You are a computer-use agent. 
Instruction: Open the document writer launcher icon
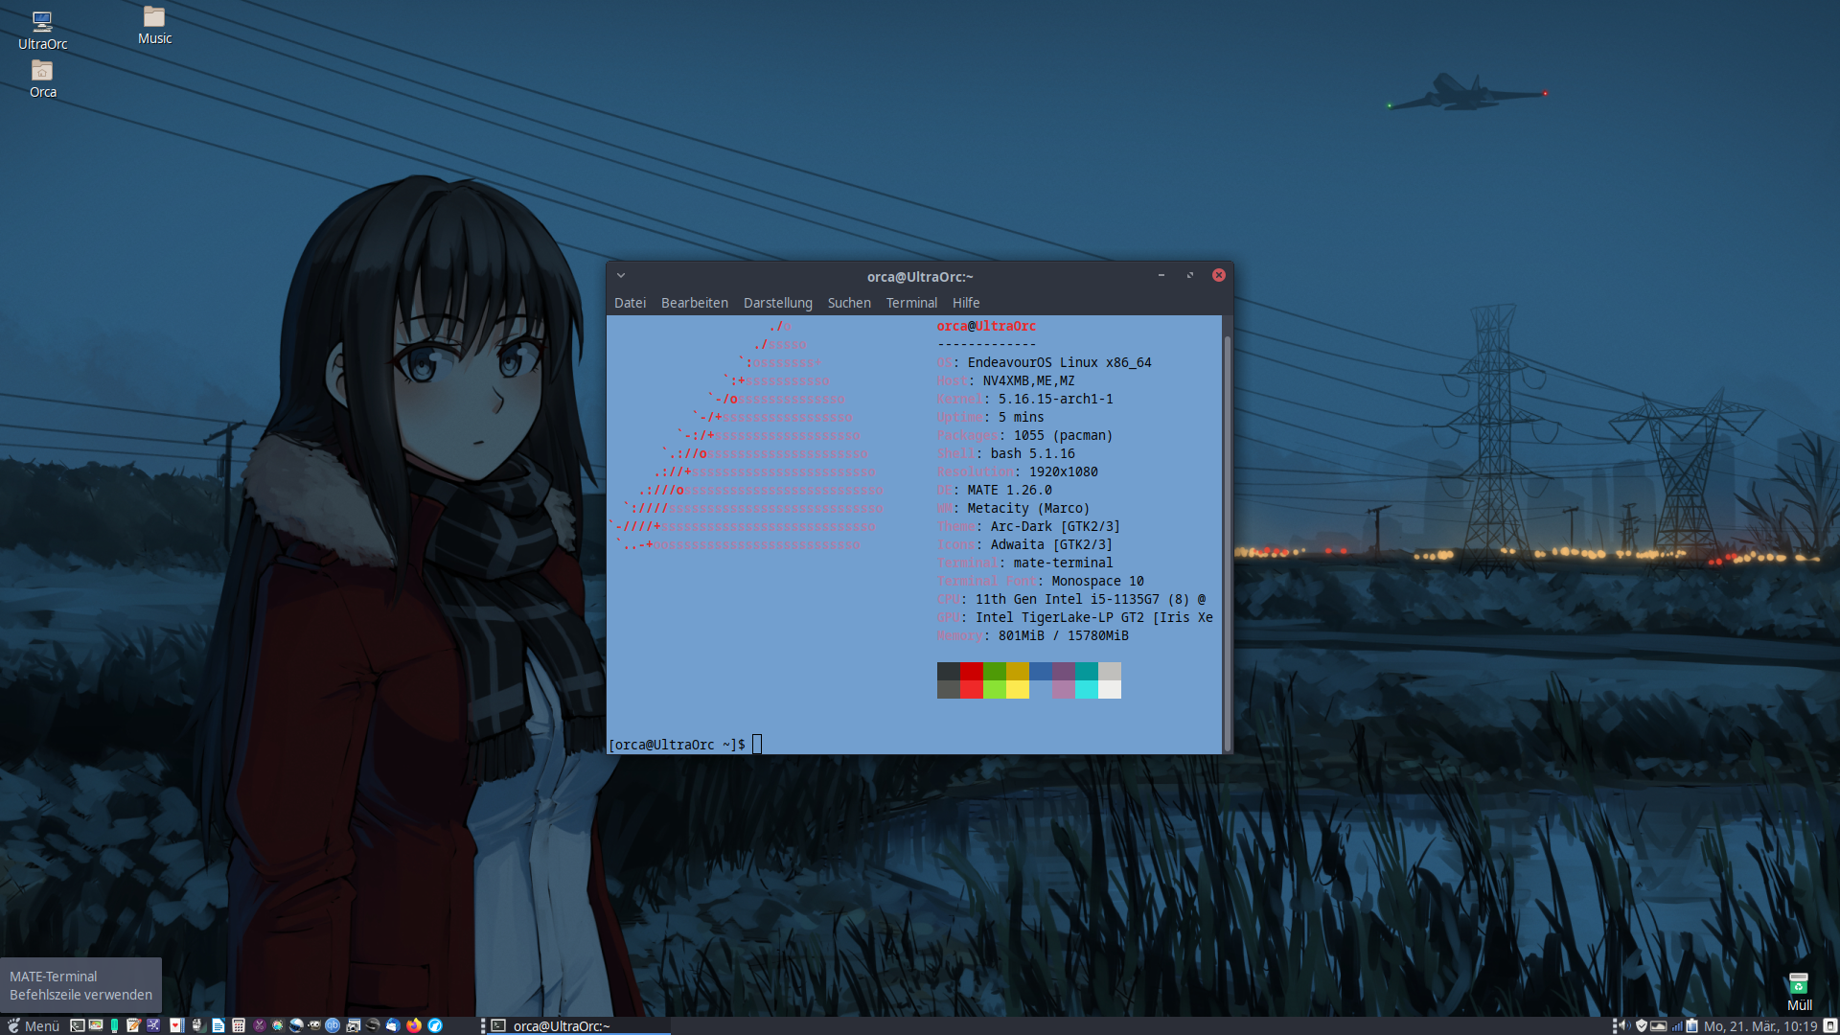pos(218,1025)
